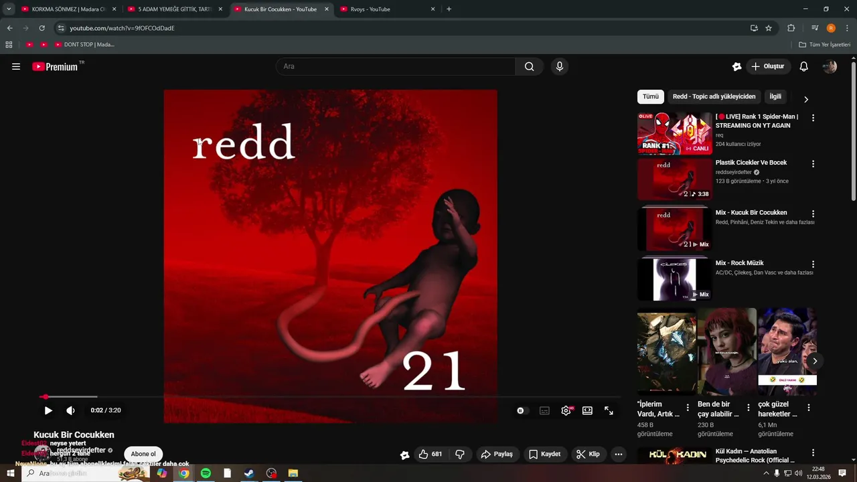Open the DONT STOP | Mada... bookmark

tap(84, 45)
